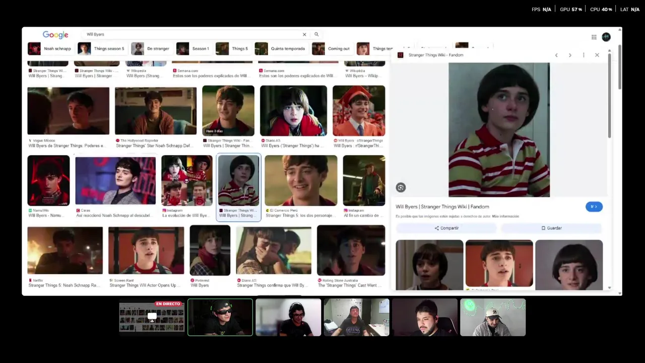Open the Google account avatar
645x363 pixels.
pyautogui.click(x=606, y=37)
